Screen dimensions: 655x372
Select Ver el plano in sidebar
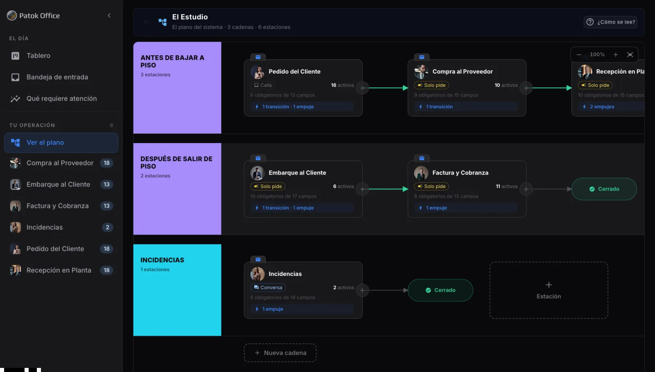(x=61, y=143)
